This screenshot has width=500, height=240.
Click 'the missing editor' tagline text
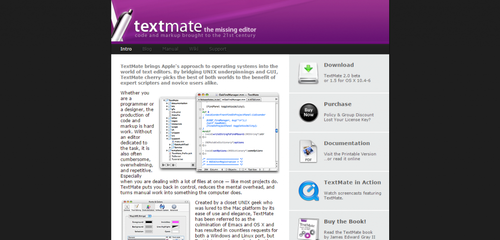pos(230,30)
